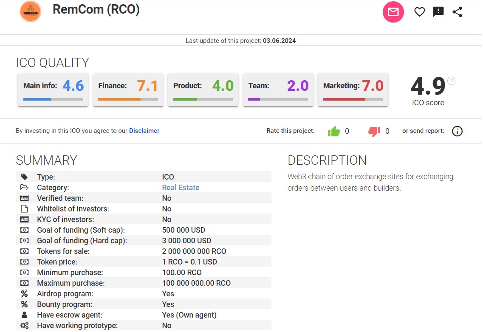Click the last update date 03.06.2024

pos(279,41)
